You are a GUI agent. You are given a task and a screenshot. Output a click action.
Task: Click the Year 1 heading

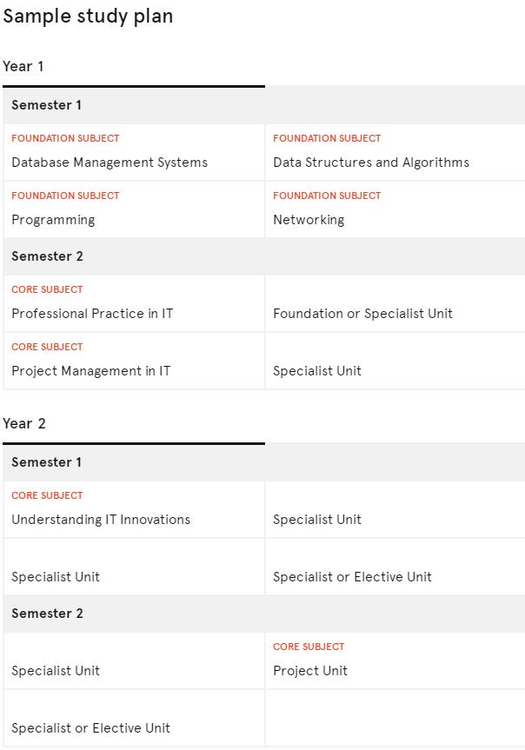(23, 66)
